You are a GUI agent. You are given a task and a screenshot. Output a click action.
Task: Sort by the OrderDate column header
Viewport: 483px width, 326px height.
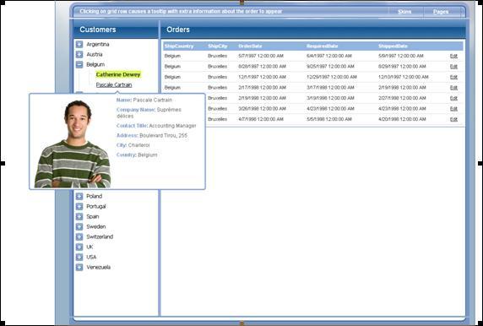[x=250, y=46]
